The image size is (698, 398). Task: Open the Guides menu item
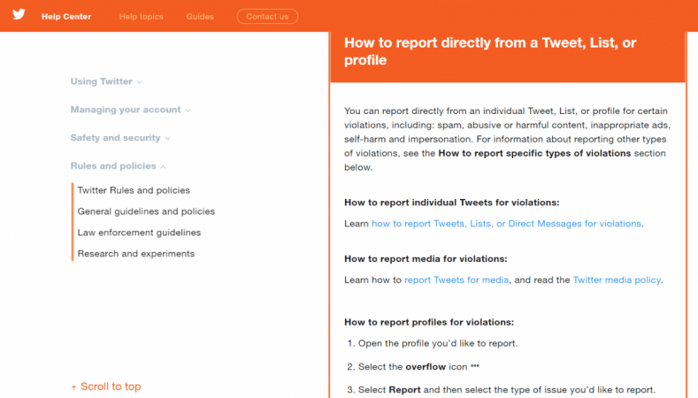(x=200, y=17)
